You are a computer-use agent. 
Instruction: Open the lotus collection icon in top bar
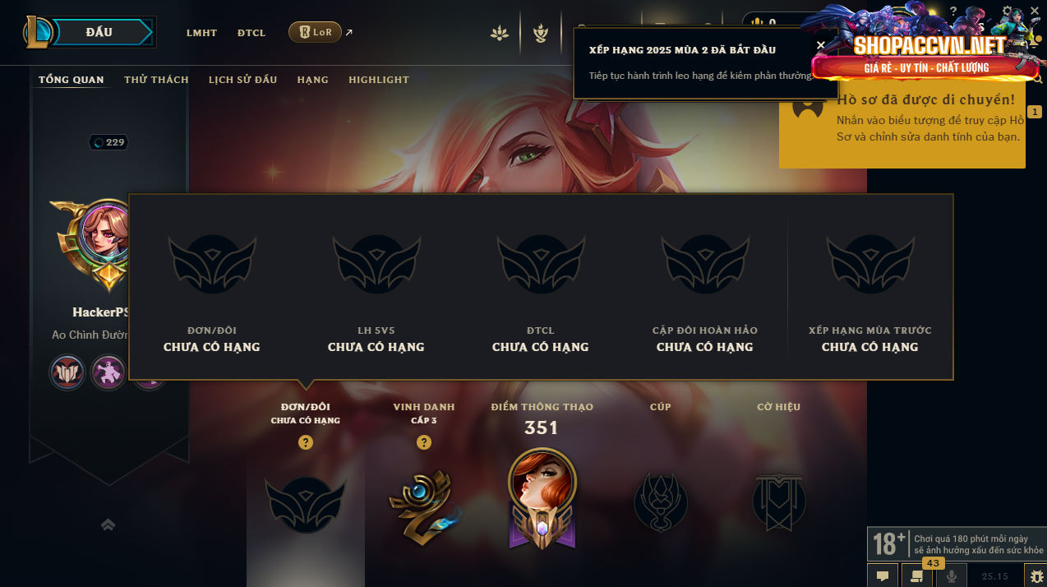coord(499,33)
